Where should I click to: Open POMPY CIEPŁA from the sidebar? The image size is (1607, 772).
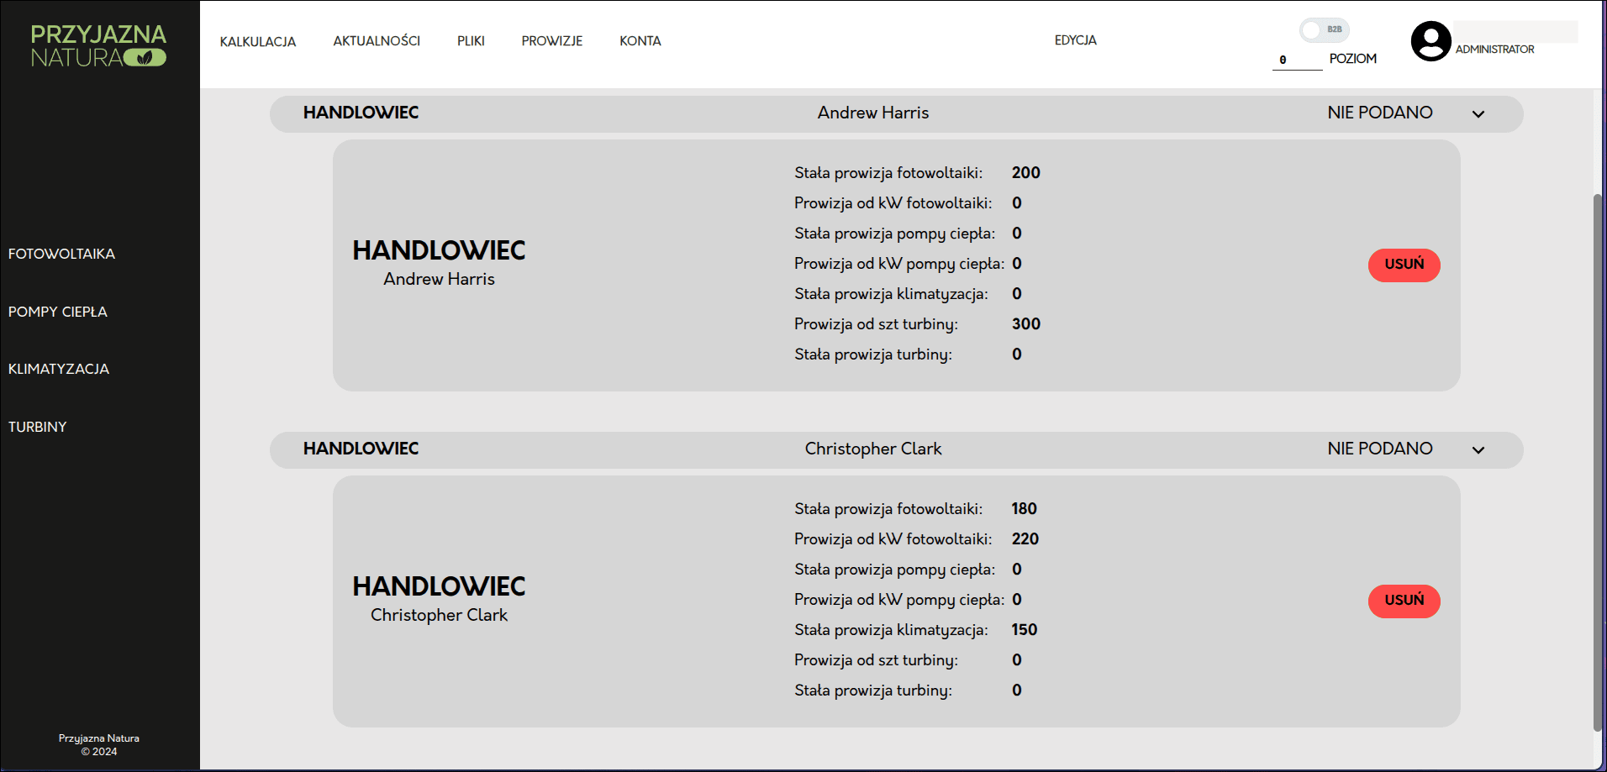[x=57, y=312]
